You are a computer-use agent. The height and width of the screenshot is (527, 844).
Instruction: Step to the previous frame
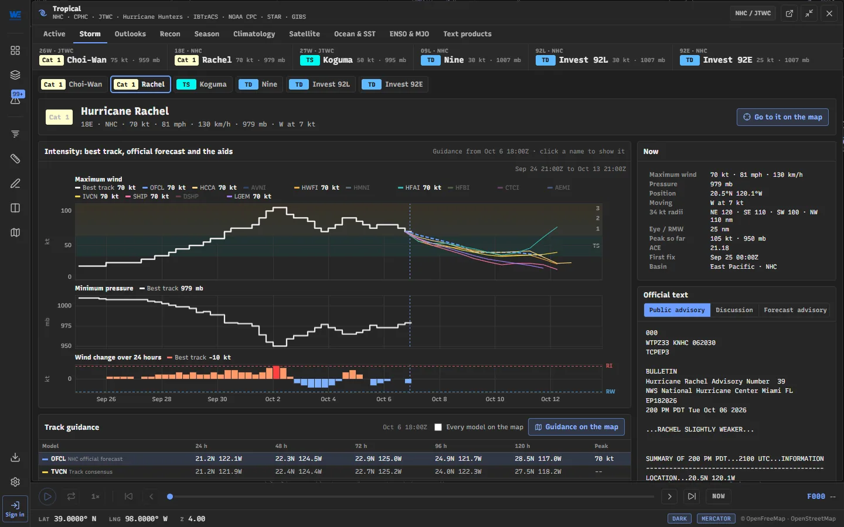pos(151,497)
